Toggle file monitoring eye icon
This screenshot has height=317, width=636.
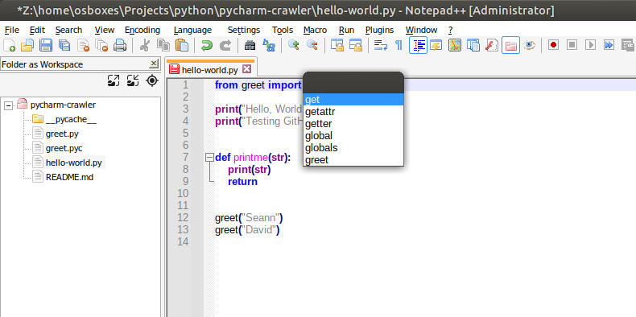pyautogui.click(x=529, y=45)
